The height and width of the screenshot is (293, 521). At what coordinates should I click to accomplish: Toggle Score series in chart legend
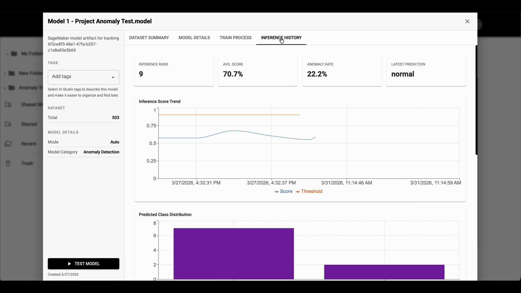286,192
